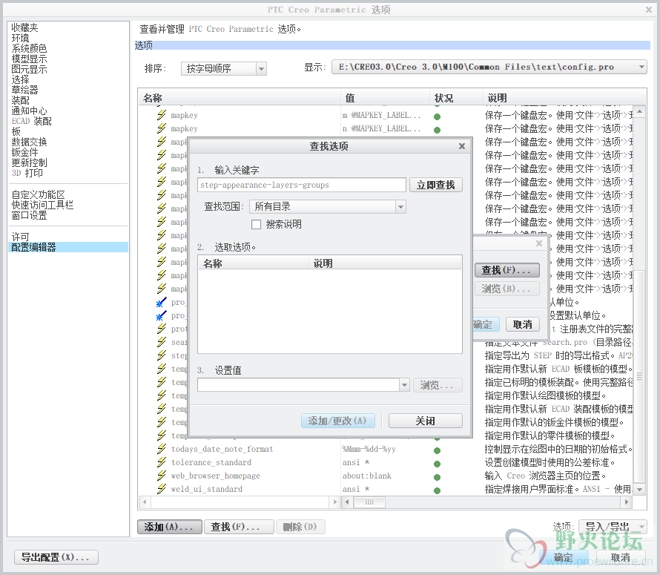The height and width of the screenshot is (575, 660).
Task: Click 导出配置(X)... button
Action: point(56,557)
